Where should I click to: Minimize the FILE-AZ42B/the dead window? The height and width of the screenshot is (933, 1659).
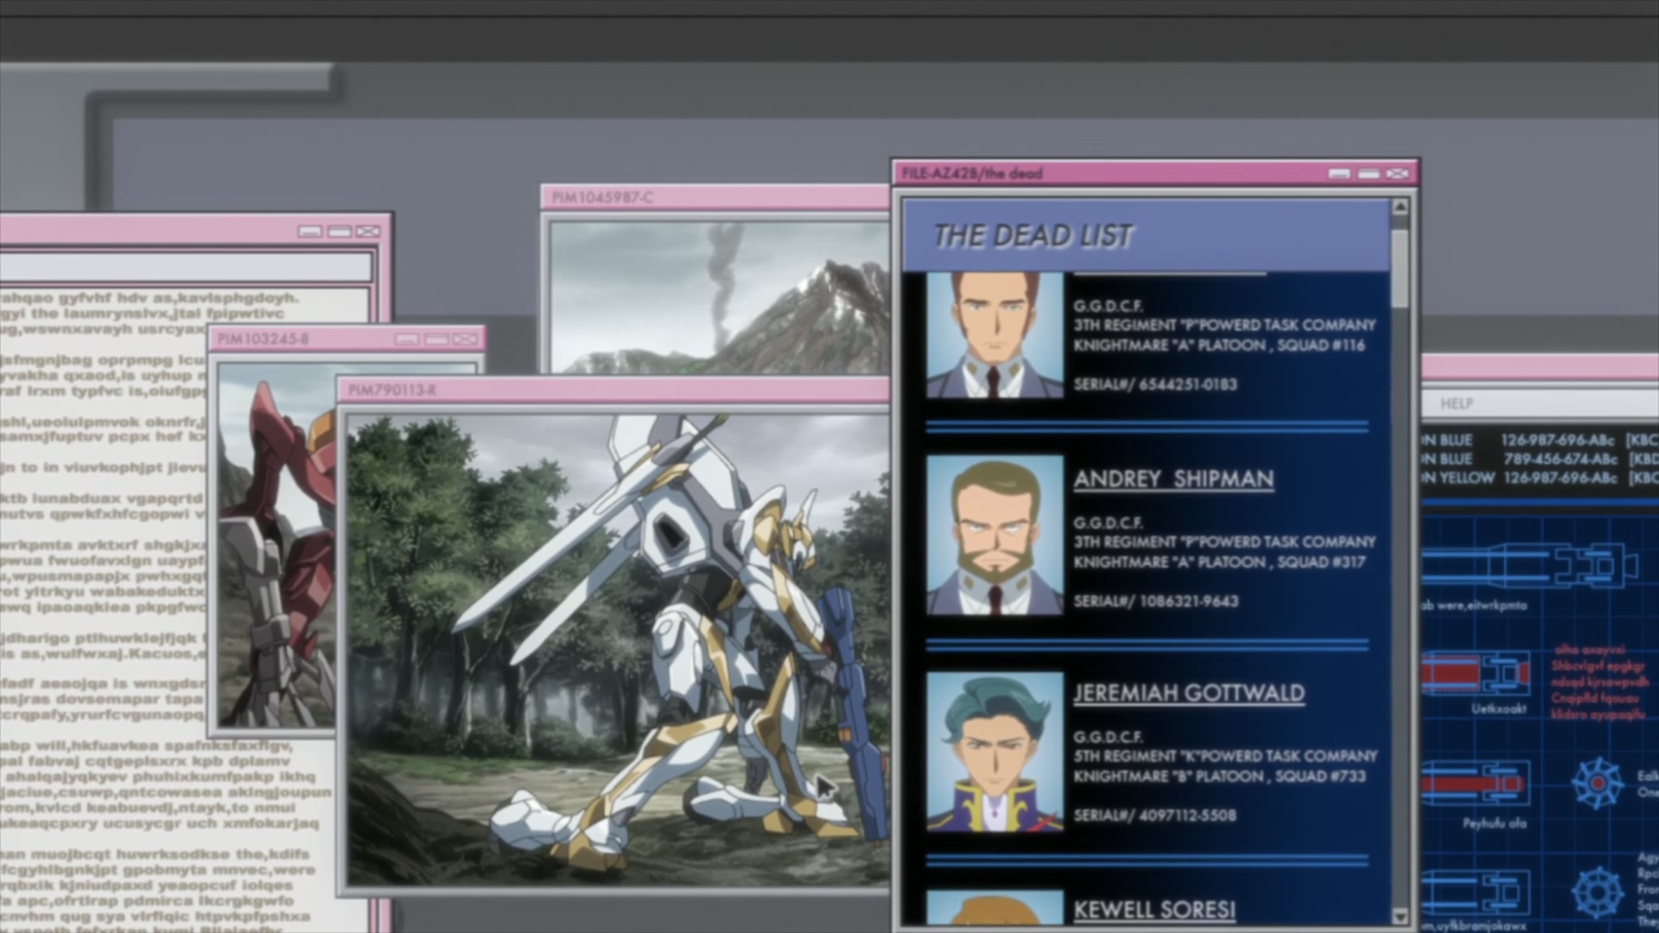pyautogui.click(x=1339, y=174)
